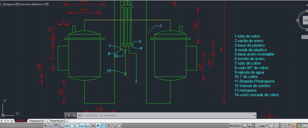This screenshot has width=308, height=128.
Task: Click the toolbar lock padlock icon
Action: (x=288, y=126)
